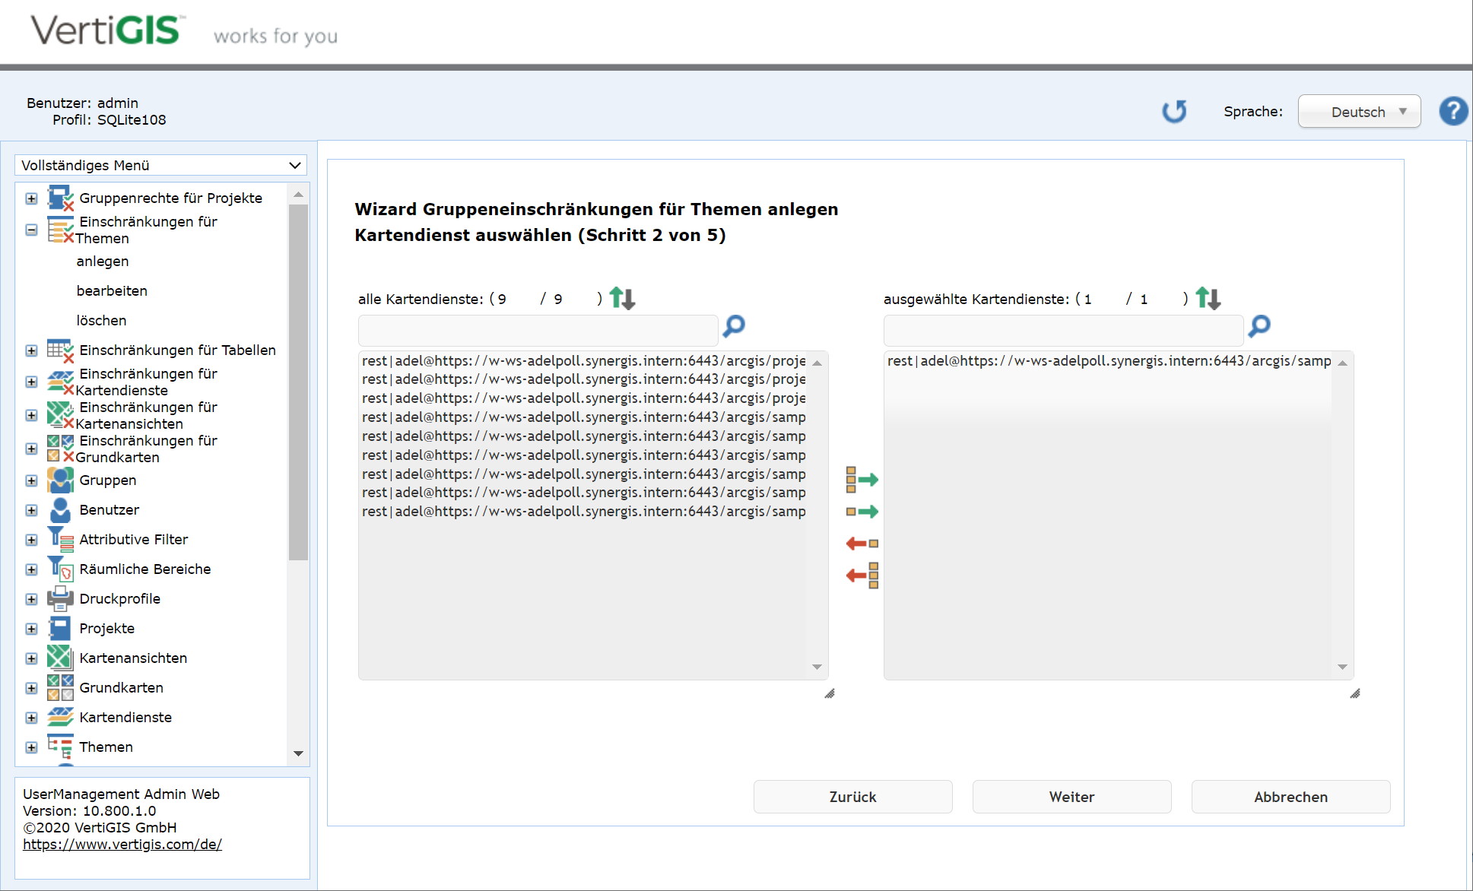Click the search magnifier for alle Kartendienste

pyautogui.click(x=734, y=327)
